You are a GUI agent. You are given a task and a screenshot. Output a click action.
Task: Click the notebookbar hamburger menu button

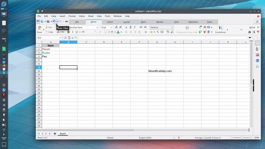pos(257,22)
